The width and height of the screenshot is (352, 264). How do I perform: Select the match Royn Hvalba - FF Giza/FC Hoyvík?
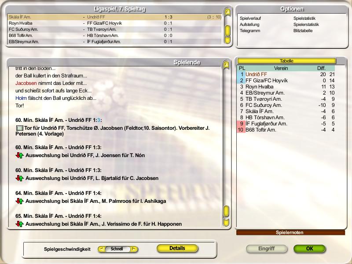(x=114, y=23)
